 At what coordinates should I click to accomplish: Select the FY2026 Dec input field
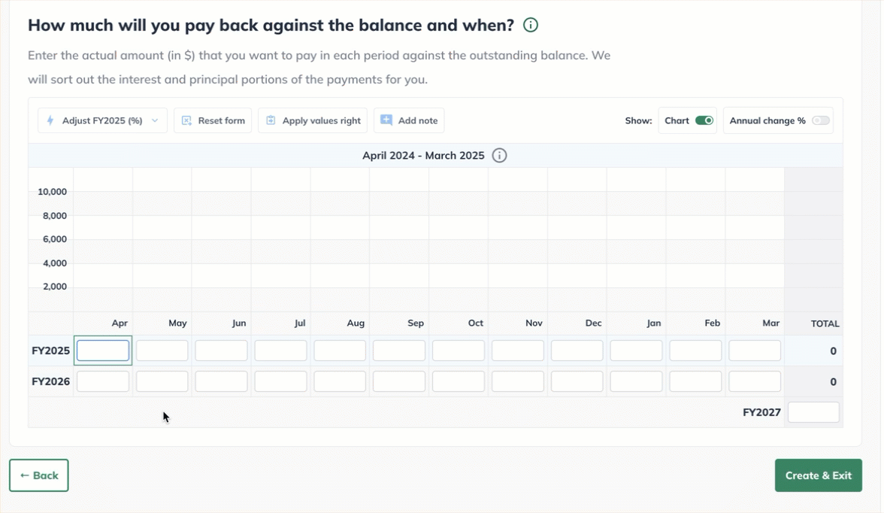point(577,381)
